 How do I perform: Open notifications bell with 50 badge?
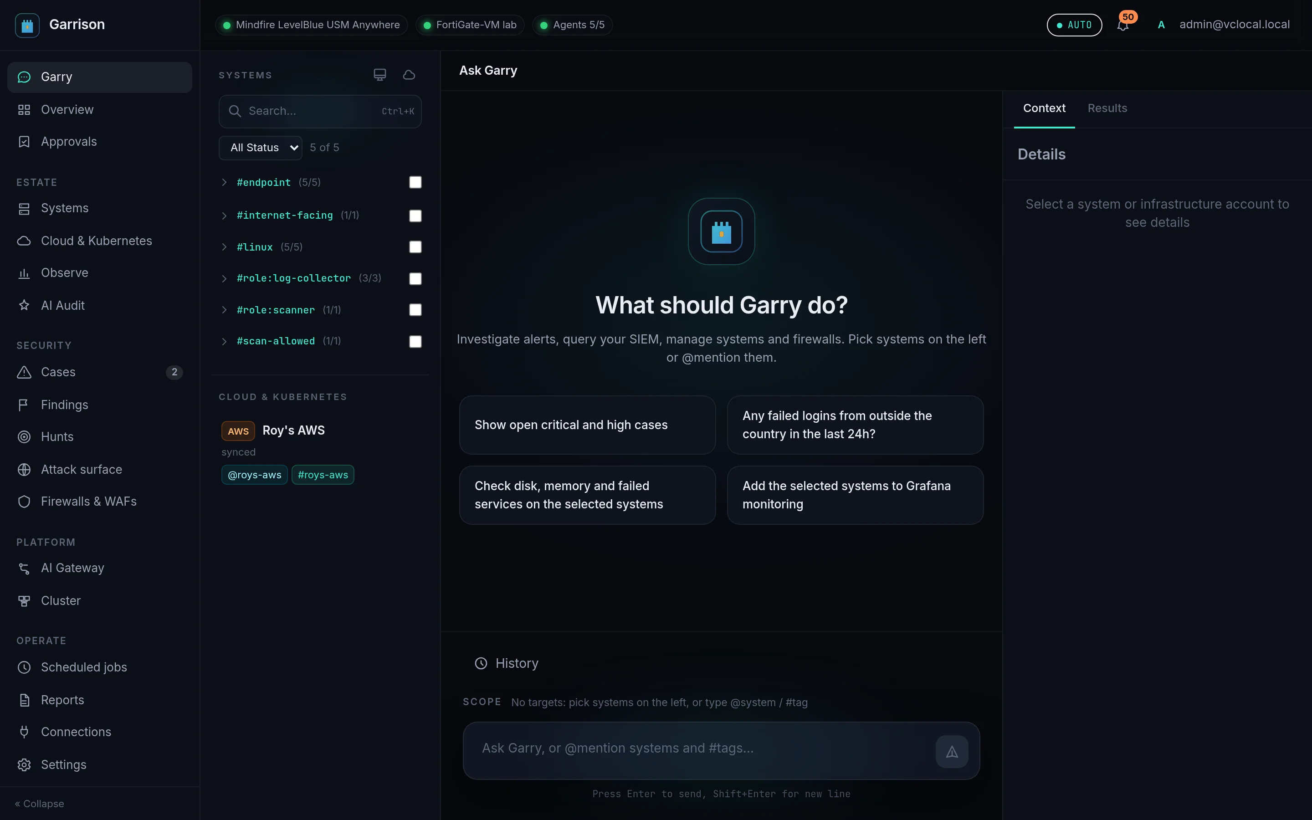(x=1123, y=25)
